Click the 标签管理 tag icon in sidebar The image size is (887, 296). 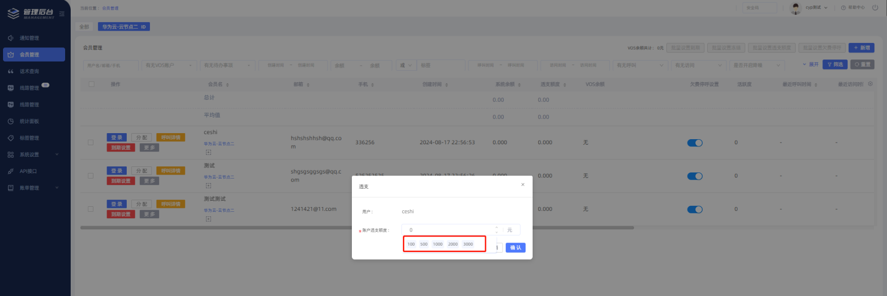(11, 138)
